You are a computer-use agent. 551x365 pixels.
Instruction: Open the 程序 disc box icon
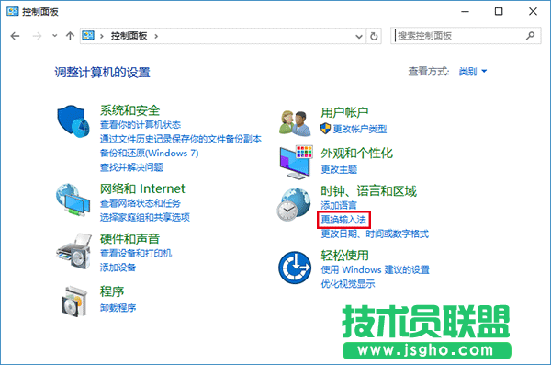coord(73,302)
